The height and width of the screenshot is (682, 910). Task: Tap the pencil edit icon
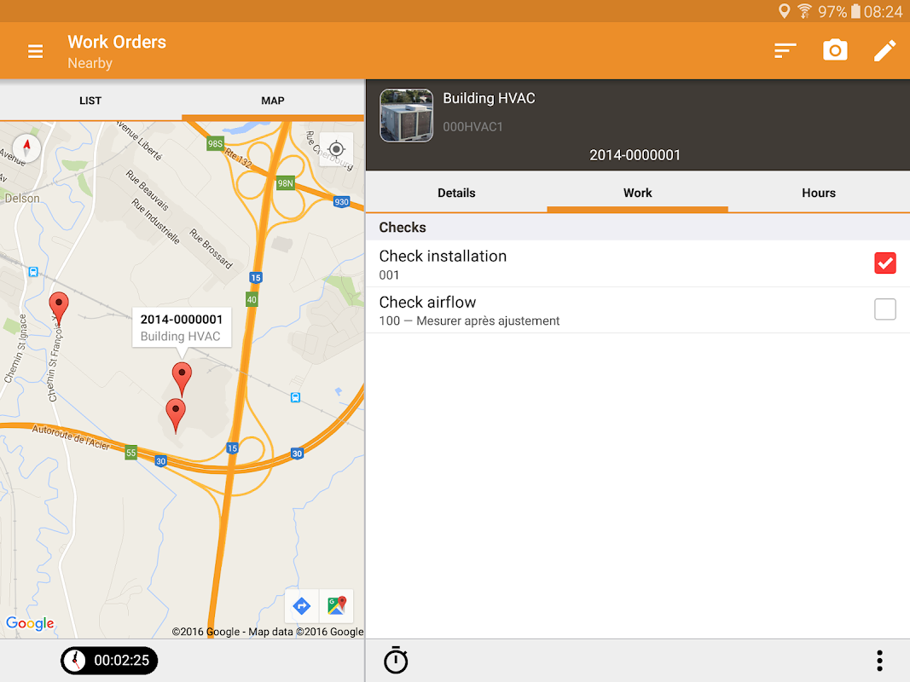(884, 51)
